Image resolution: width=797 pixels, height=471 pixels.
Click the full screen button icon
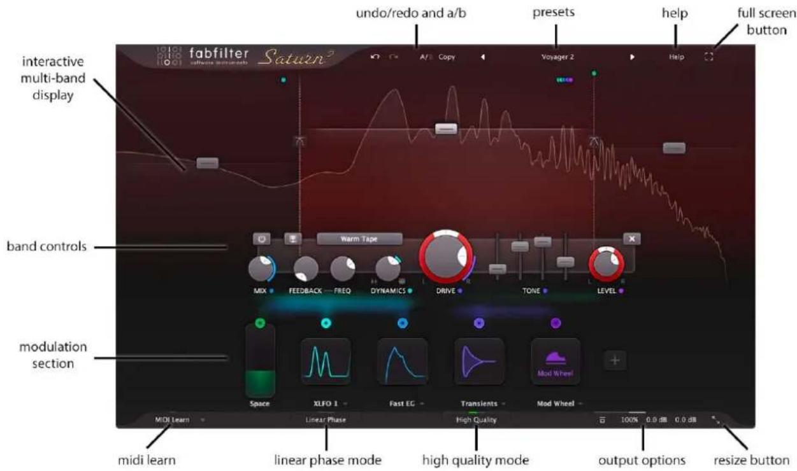709,57
